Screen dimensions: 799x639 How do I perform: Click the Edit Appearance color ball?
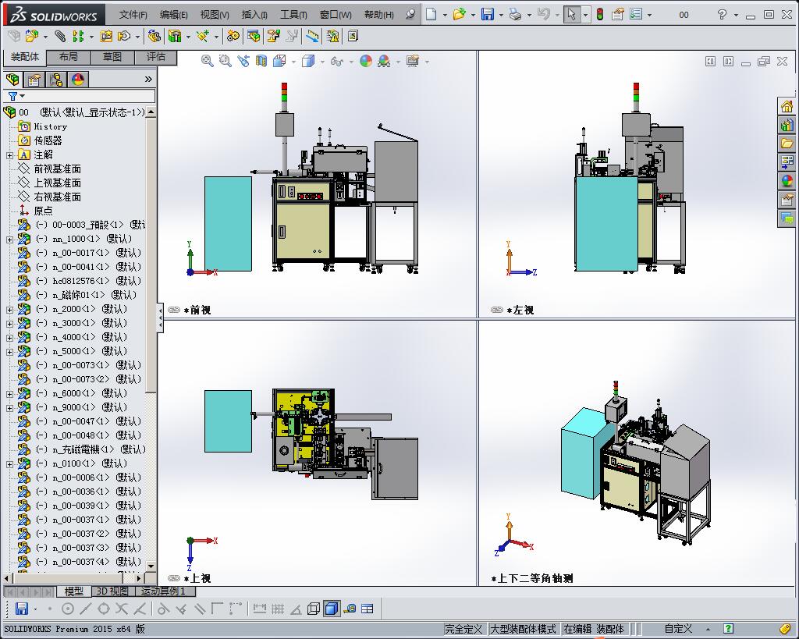[365, 61]
